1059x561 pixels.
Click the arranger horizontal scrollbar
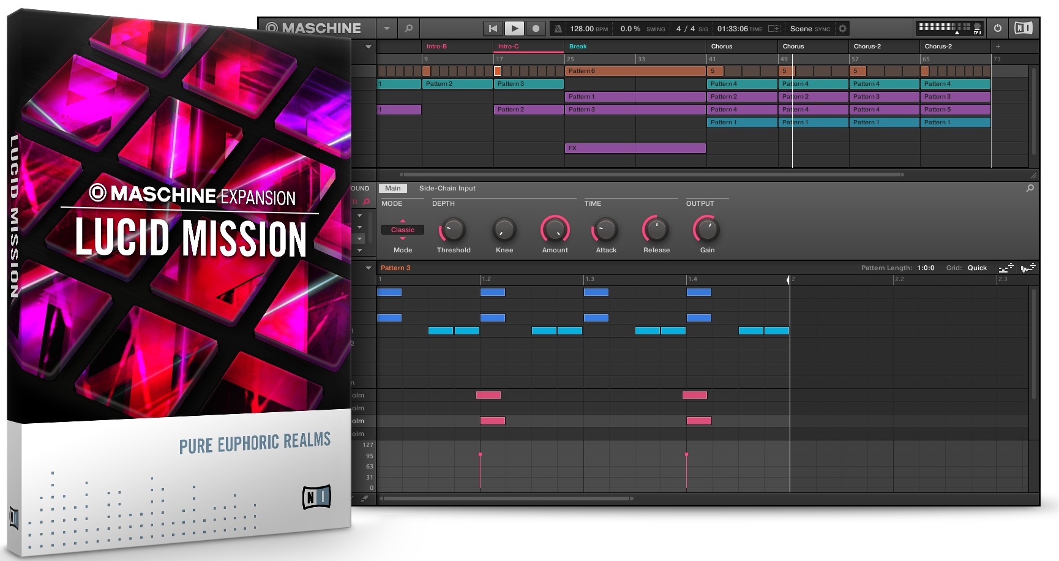(651, 175)
